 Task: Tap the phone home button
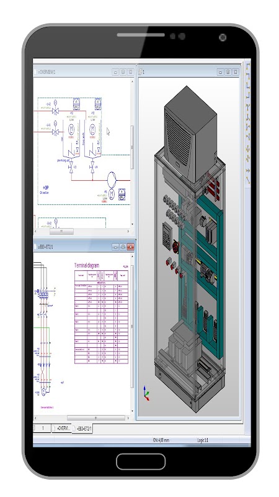click(x=141, y=462)
